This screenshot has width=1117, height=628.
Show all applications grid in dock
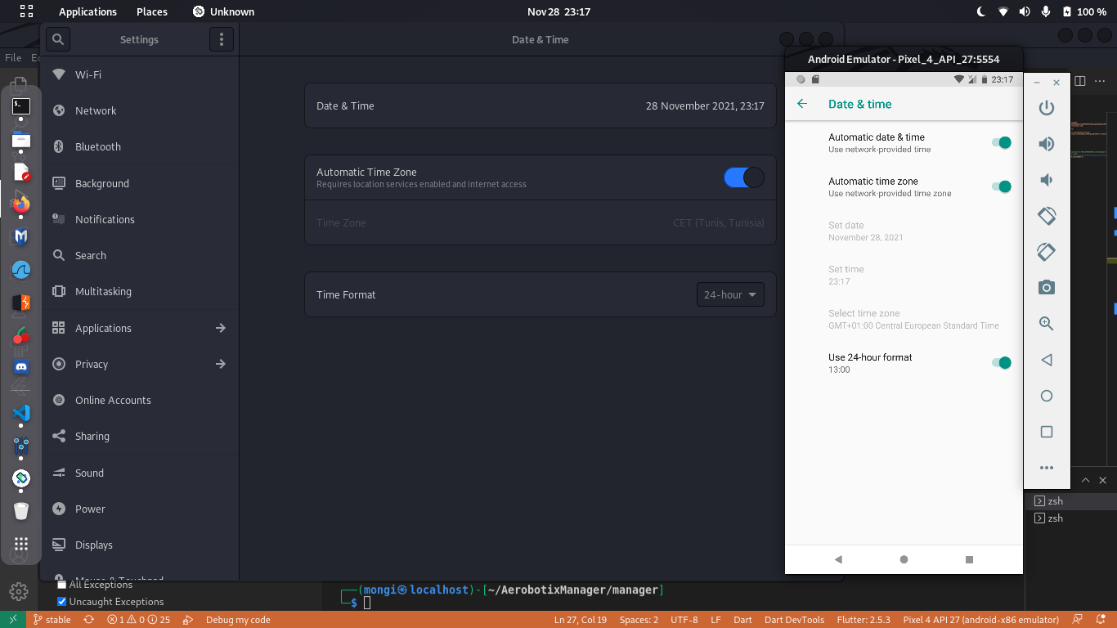(21, 544)
